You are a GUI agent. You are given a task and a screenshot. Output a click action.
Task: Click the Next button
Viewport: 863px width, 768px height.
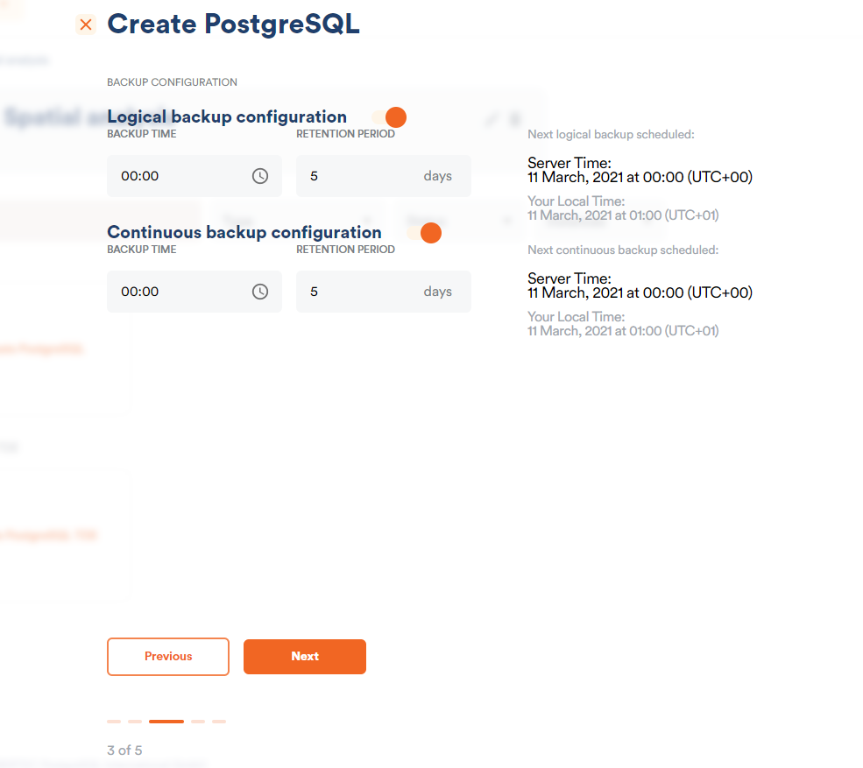pos(305,656)
